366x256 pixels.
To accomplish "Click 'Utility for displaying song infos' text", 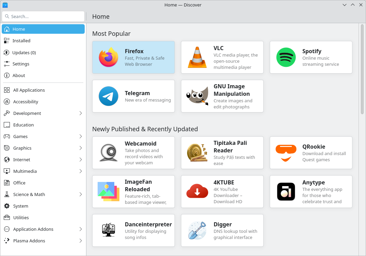I will (146, 234).
